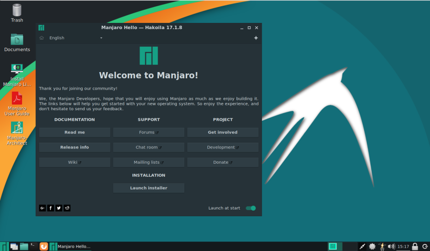This screenshot has height=251, width=430.
Task: Toggle the Launch at start switch
Action: pyautogui.click(x=251, y=208)
